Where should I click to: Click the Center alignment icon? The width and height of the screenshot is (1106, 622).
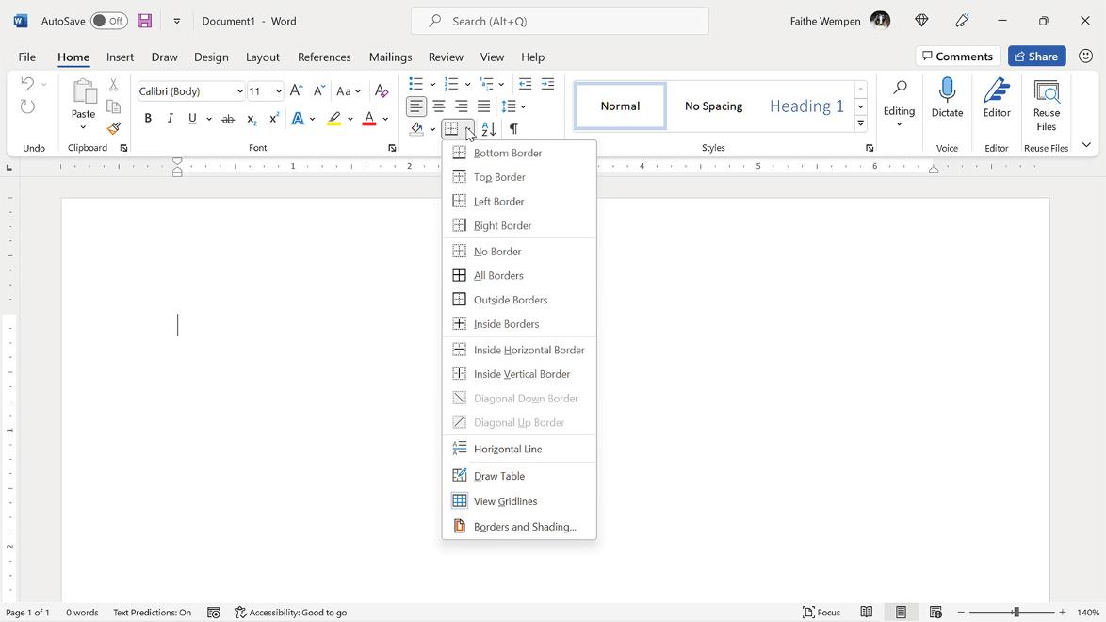439,106
